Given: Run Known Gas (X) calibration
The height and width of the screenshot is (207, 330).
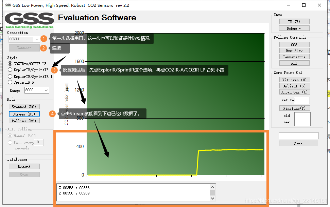Looking at the screenshot, I should 295,92.
